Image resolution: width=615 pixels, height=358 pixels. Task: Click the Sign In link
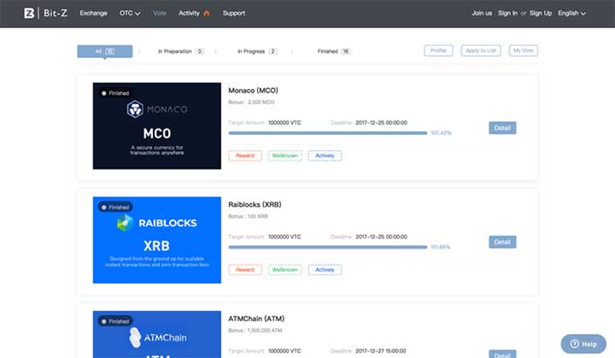507,13
